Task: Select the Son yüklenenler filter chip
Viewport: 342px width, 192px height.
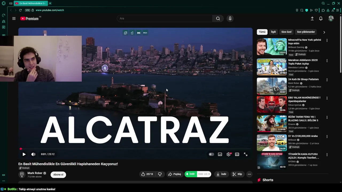Action: click(x=306, y=32)
